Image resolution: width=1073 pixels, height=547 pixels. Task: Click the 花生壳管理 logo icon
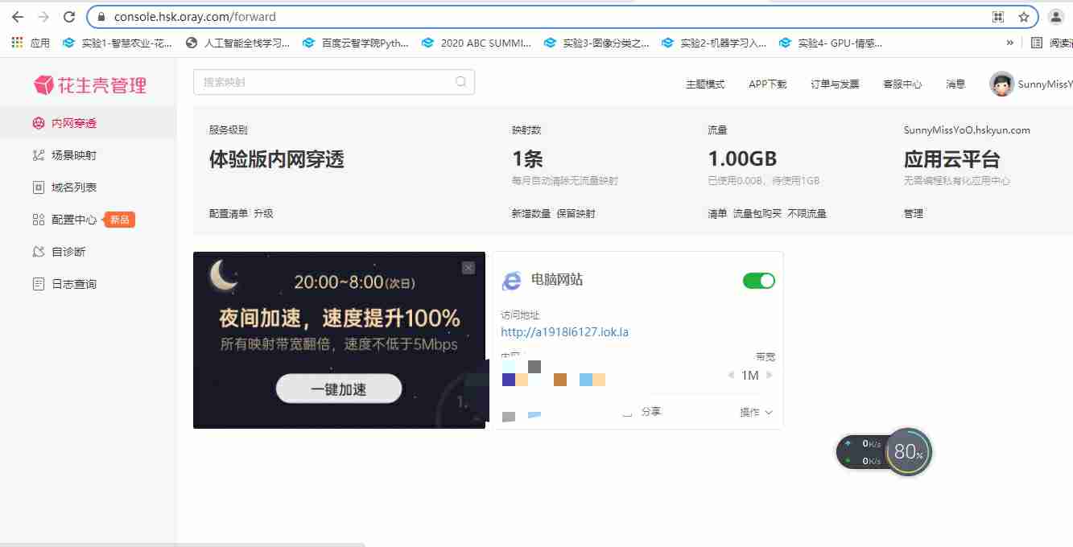43,84
